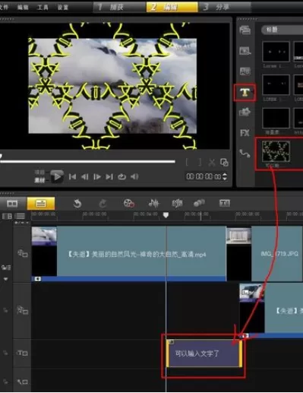Select the first Lorem title preset thumbnail

click(276, 52)
